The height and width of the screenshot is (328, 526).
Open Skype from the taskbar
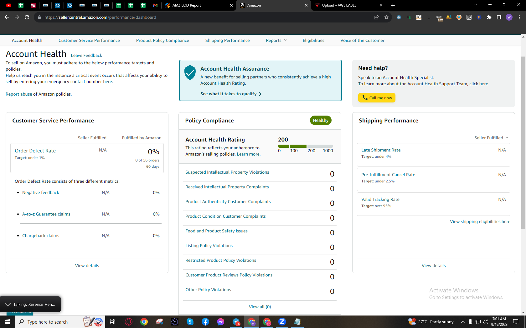coord(190,322)
